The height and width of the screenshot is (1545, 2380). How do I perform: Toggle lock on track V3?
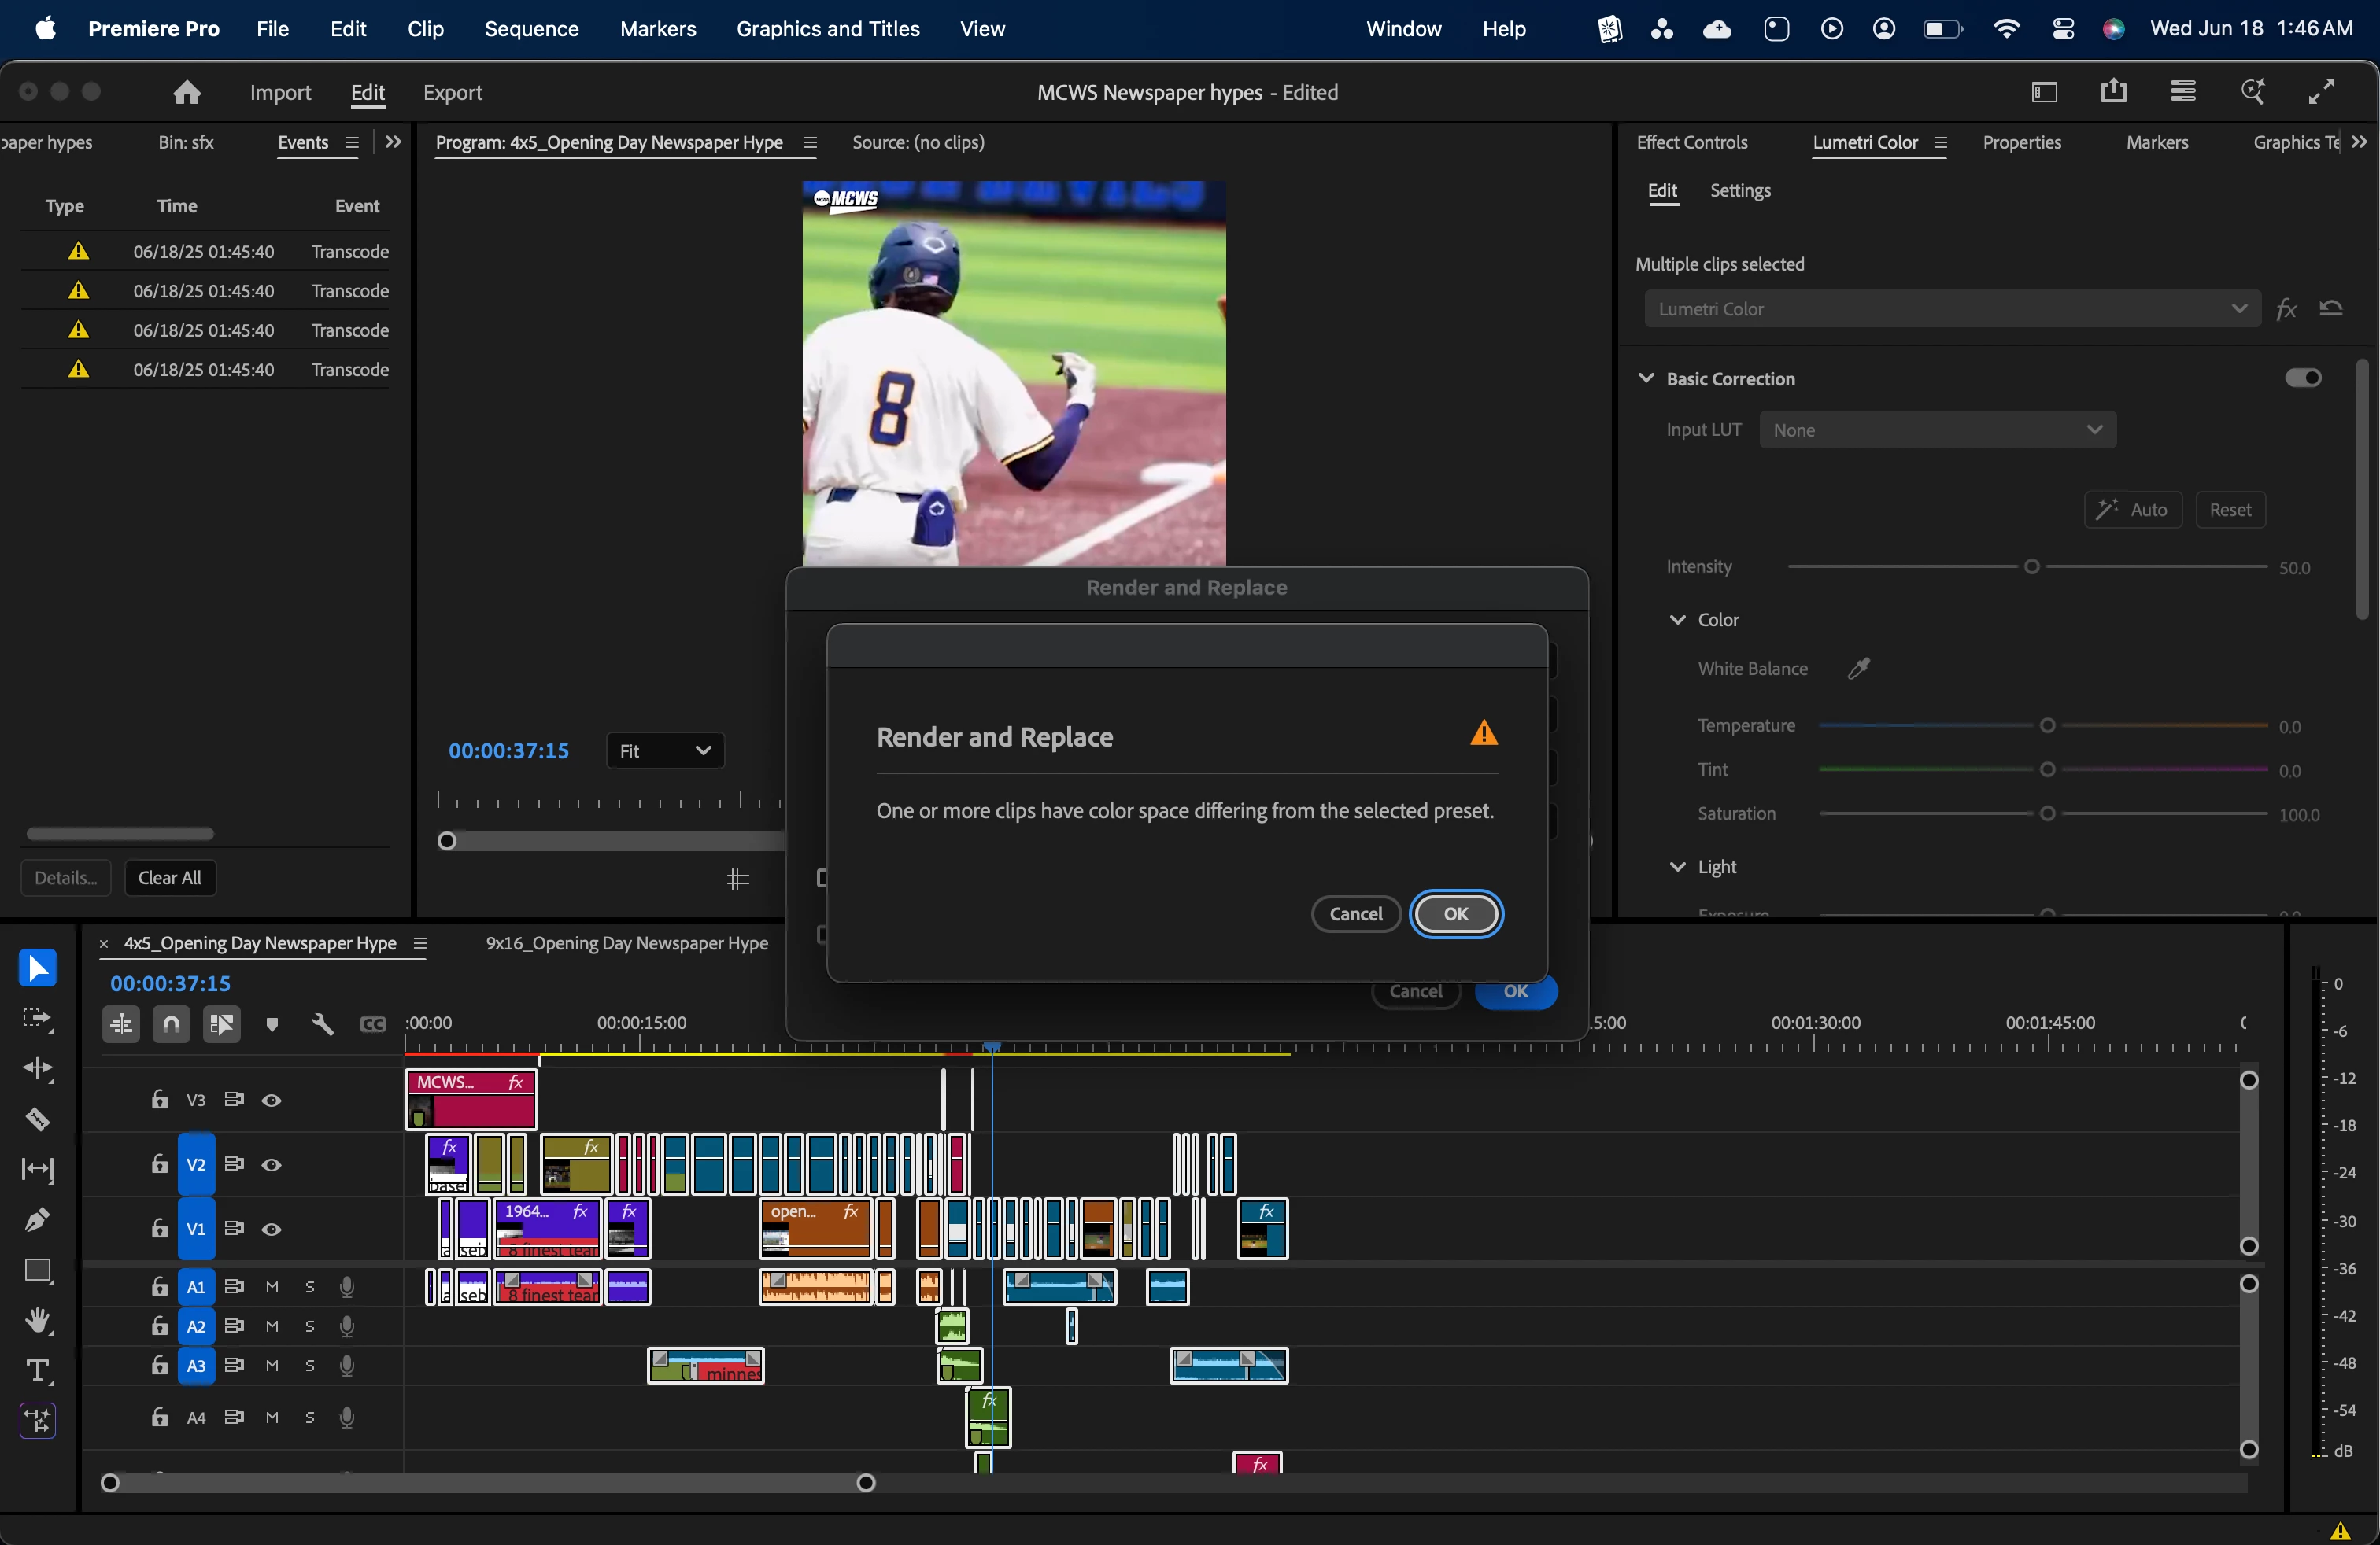tap(159, 1099)
